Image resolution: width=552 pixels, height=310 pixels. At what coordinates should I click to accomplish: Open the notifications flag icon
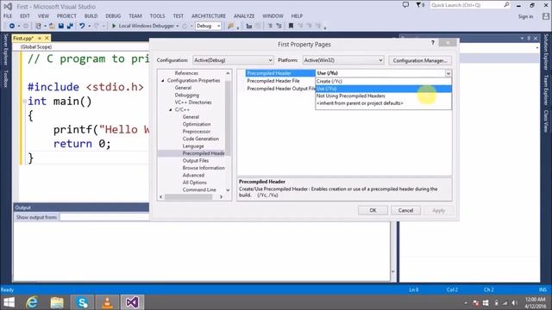click(x=419, y=5)
